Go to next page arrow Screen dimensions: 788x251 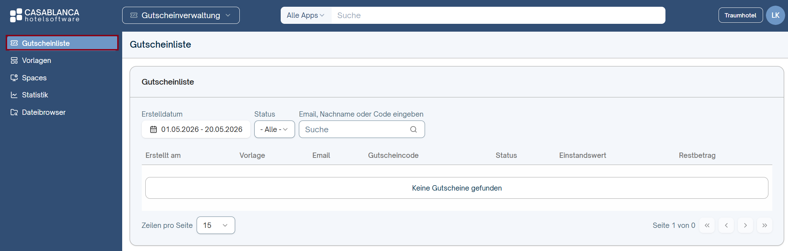(745, 225)
